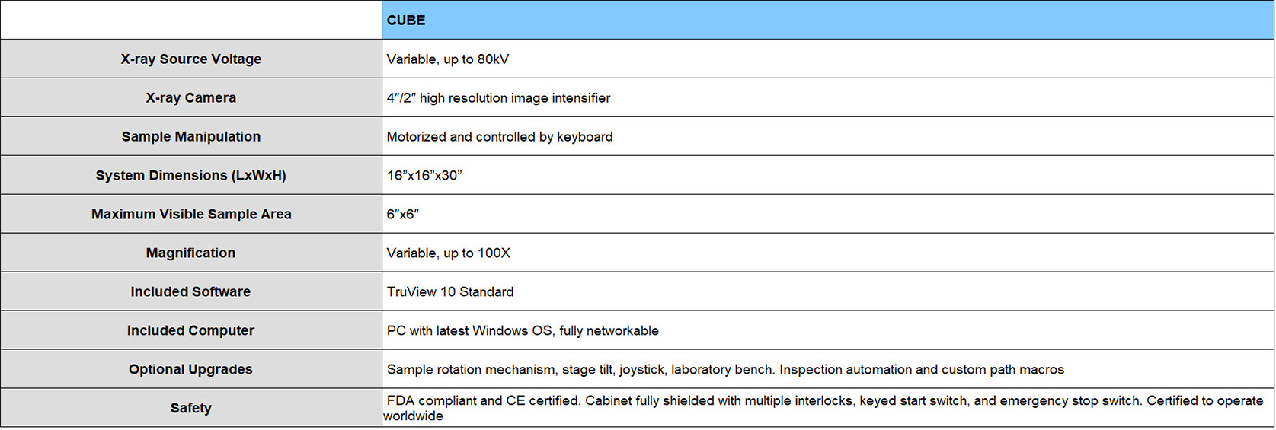The image size is (1276, 430).
Task: Select the Included Software label
Action: [x=191, y=292]
